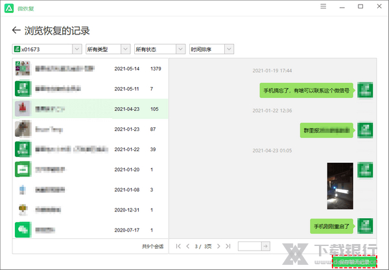Select the conversation dated 2021-01-23
This screenshot has width=389, height=270.
[90, 129]
